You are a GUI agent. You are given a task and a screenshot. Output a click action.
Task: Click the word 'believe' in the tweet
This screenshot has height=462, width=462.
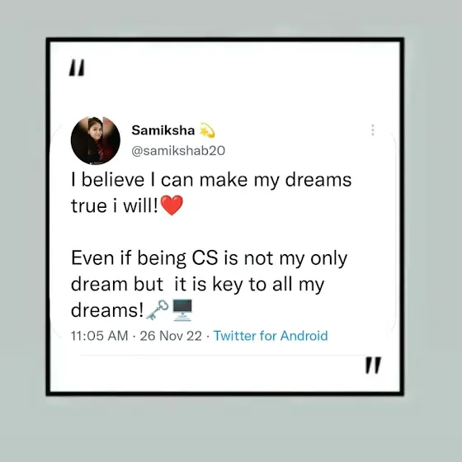point(113,180)
